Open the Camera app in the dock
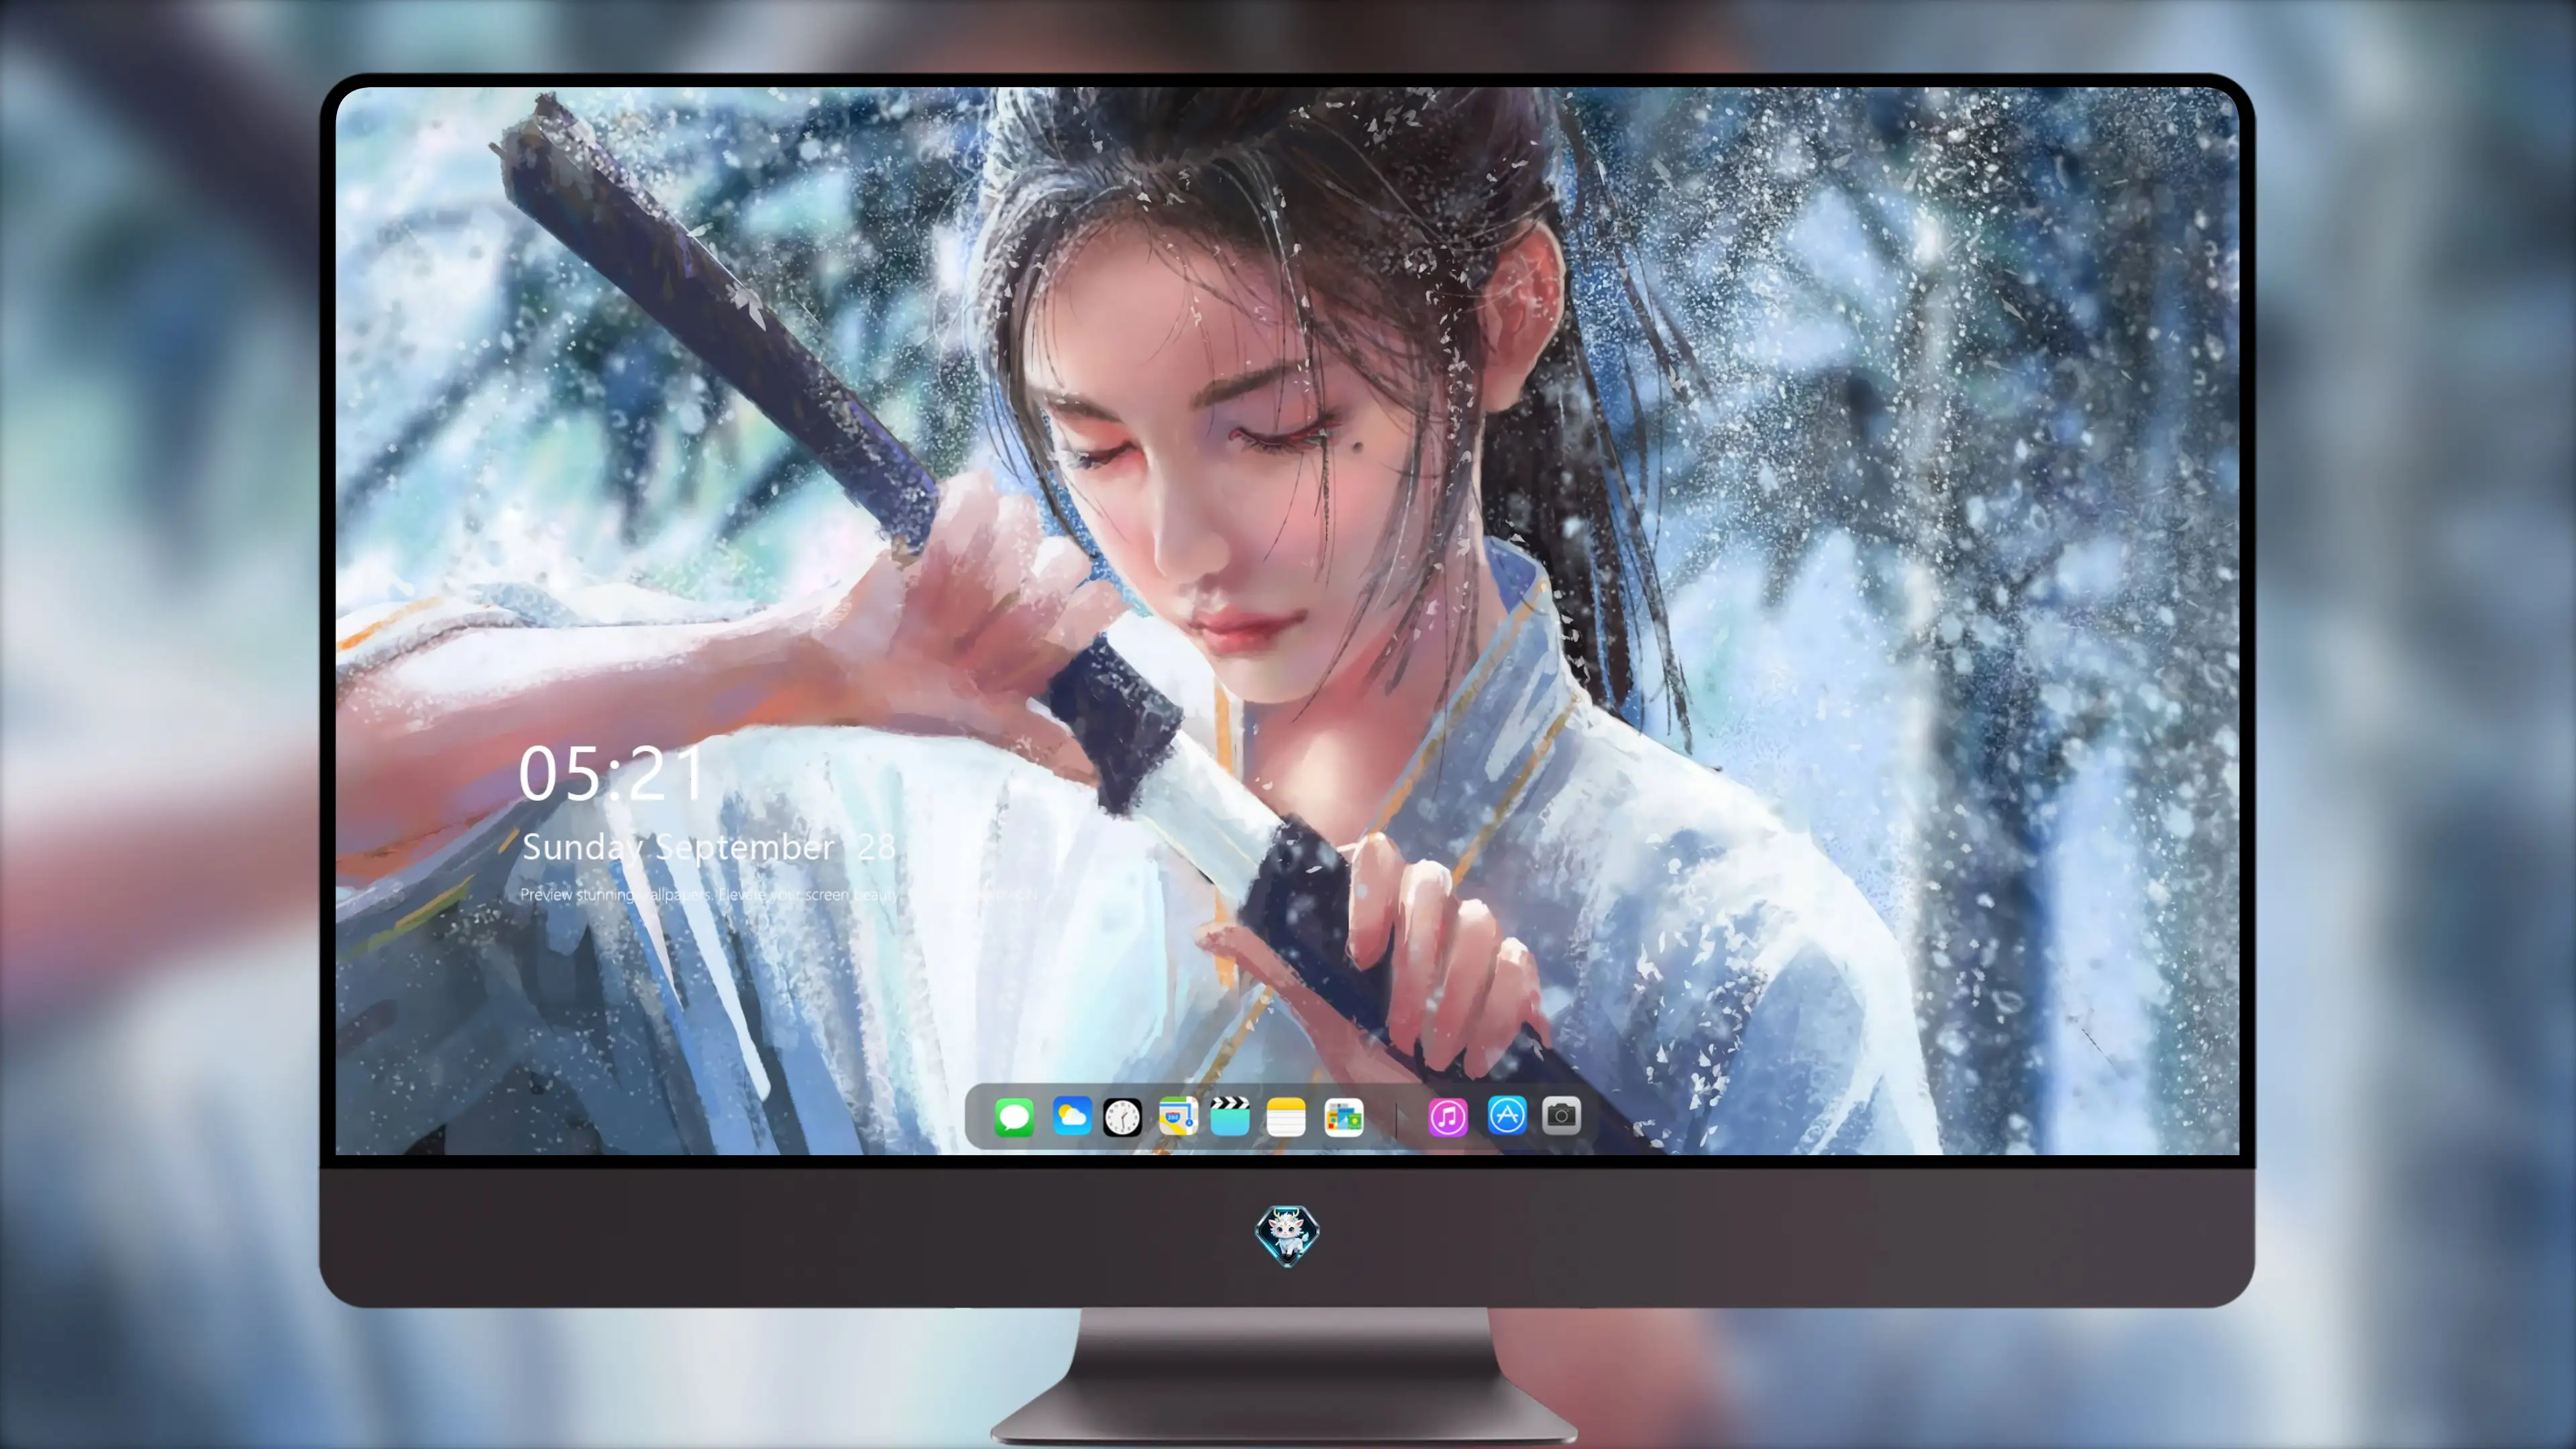Viewport: 2576px width, 1449px height. pyautogui.click(x=1561, y=1116)
